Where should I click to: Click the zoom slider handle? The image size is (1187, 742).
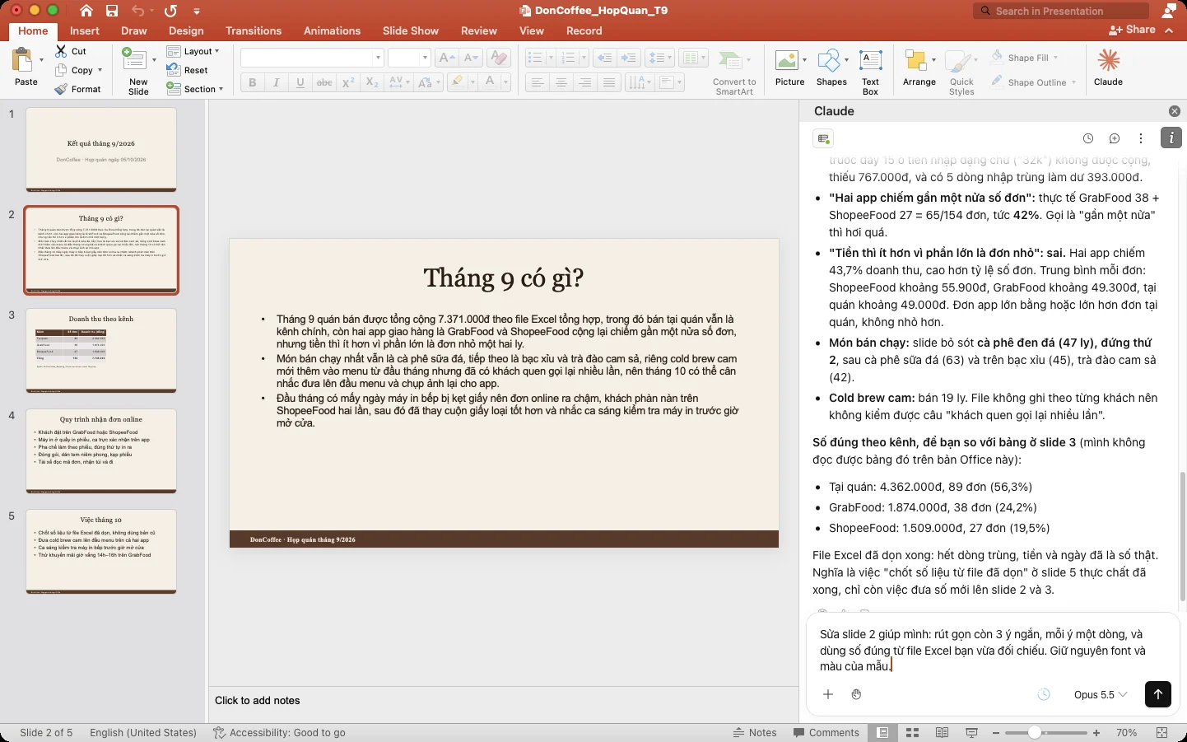click(1035, 732)
